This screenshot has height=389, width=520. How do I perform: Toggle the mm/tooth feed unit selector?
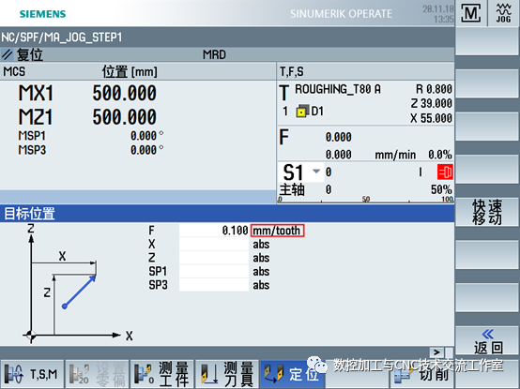277,231
